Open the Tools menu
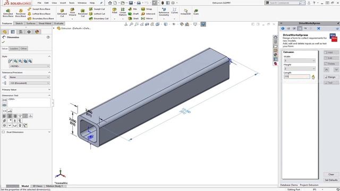 tap(72, 3)
